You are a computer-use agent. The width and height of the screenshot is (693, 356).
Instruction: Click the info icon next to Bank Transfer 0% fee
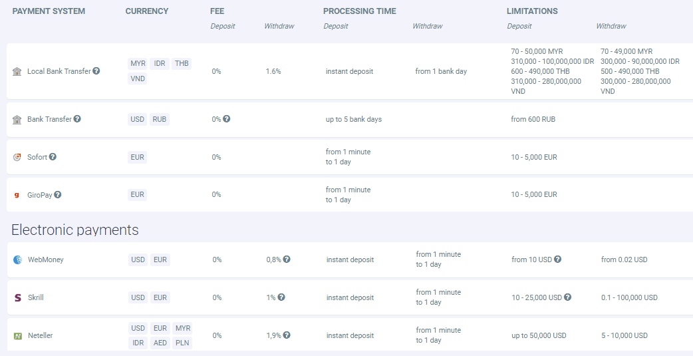[x=226, y=119]
